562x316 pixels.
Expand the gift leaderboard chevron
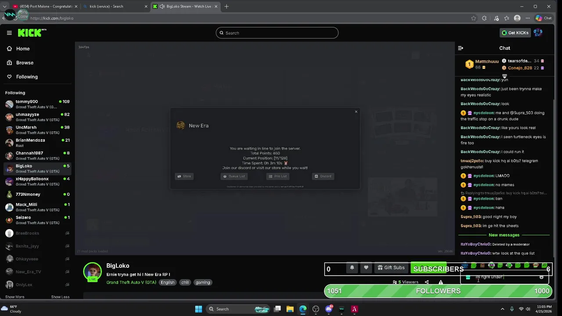click(504, 76)
